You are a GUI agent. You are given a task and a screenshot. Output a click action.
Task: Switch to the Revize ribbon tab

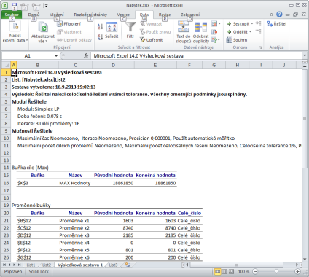tap(165, 15)
